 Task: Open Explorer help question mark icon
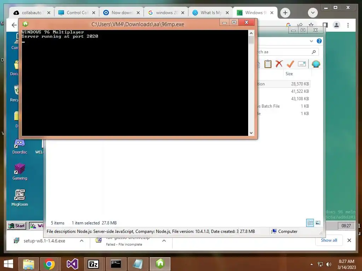[x=319, y=41]
